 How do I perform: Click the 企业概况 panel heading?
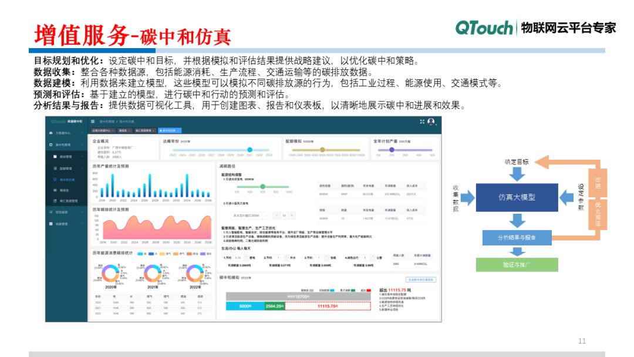pyautogui.click(x=101, y=141)
